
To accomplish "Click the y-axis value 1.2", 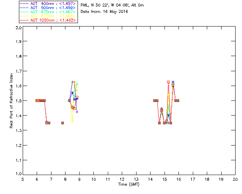I will tap(19, 145).
